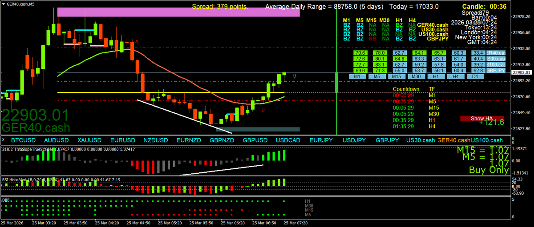The width and height of the screenshot is (534, 227).
Task: Switch chart to AUDUSD symbol
Action: (57, 140)
